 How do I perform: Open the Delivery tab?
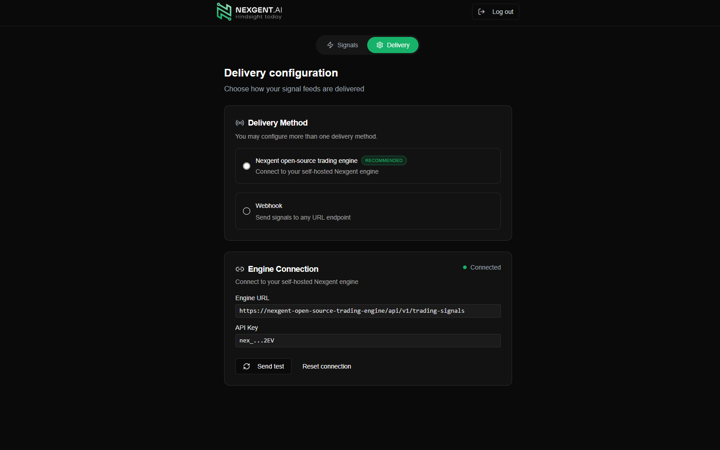(x=393, y=45)
